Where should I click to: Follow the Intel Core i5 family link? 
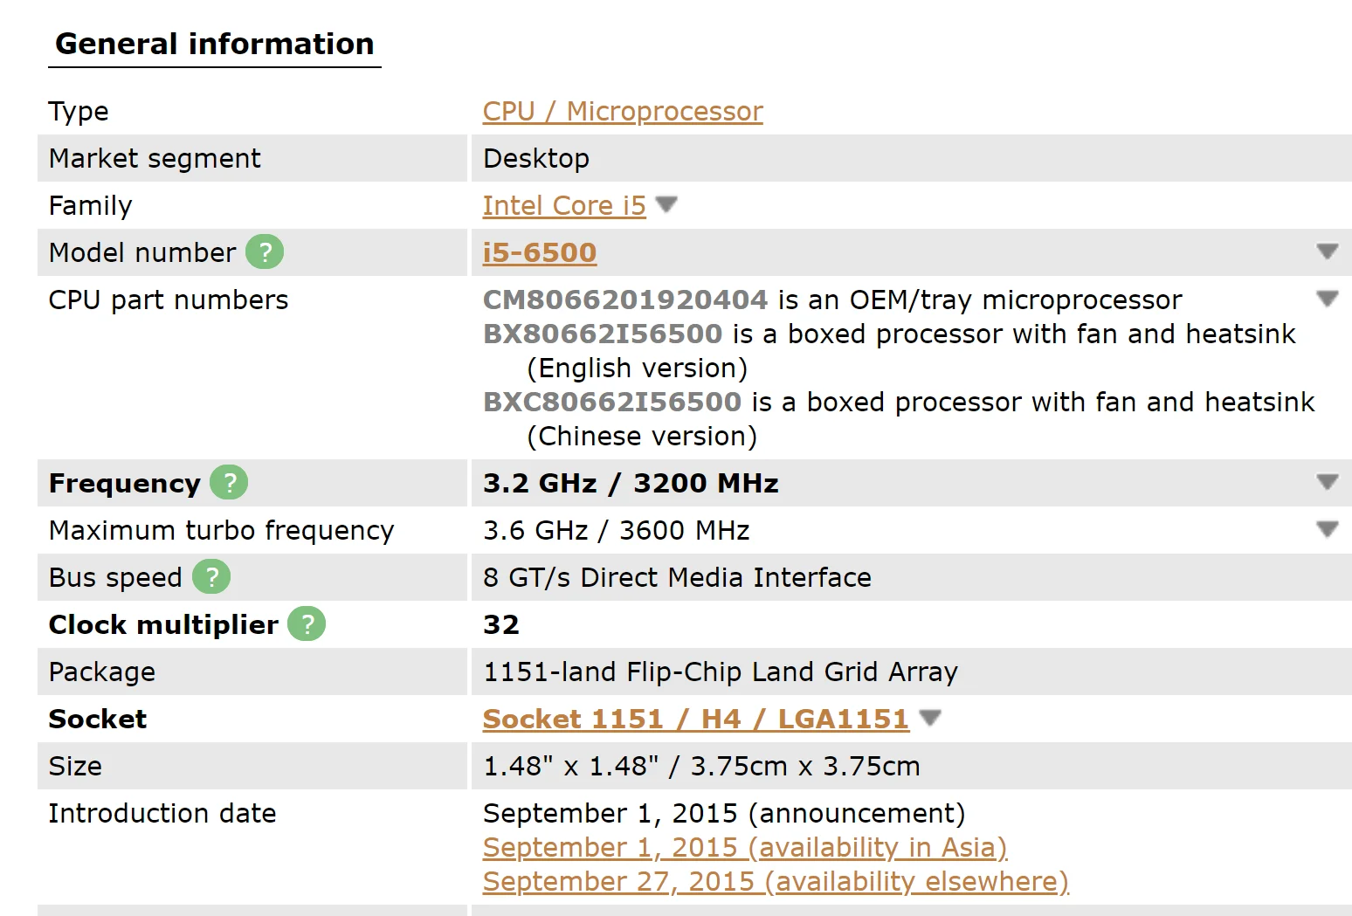click(x=564, y=206)
